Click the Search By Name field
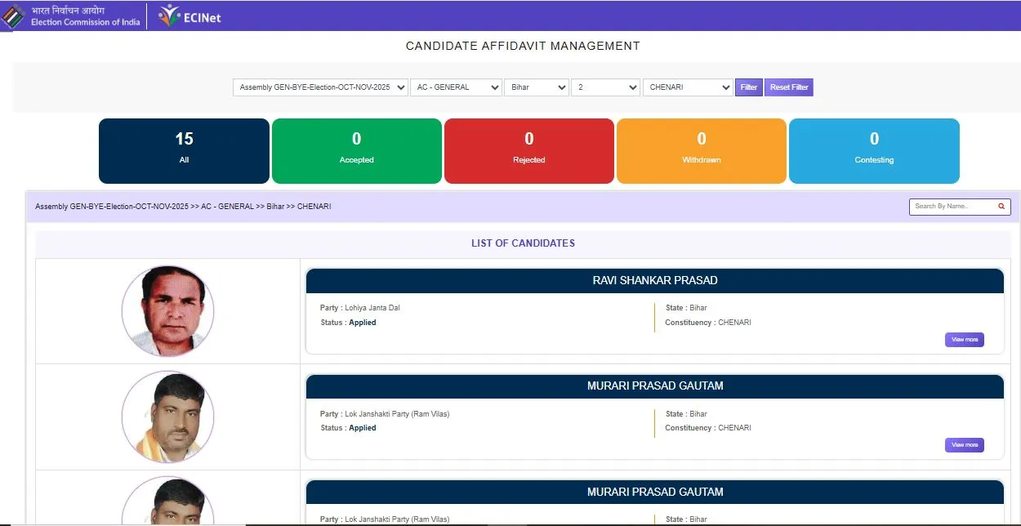1021x526 pixels. 952,207
